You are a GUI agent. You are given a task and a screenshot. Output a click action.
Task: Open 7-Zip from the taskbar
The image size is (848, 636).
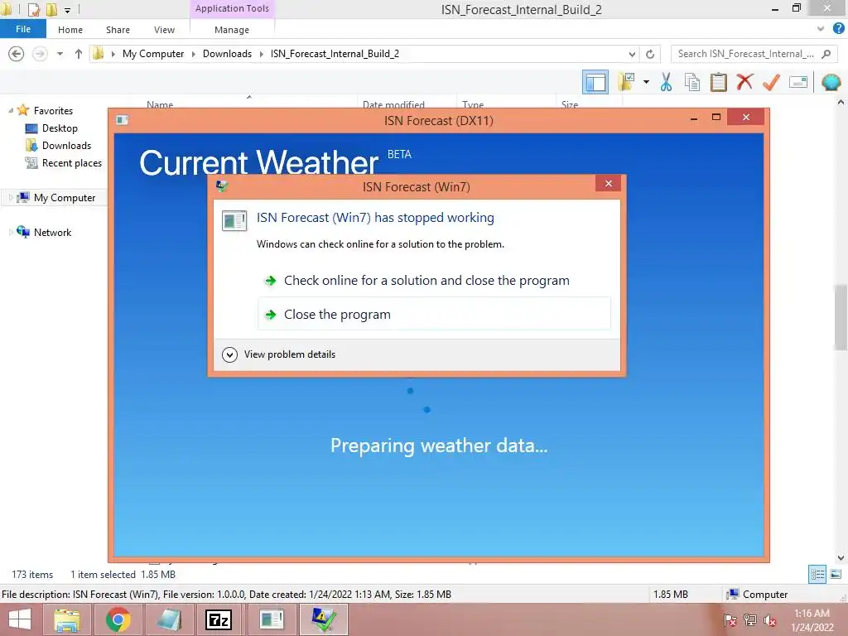point(219,619)
